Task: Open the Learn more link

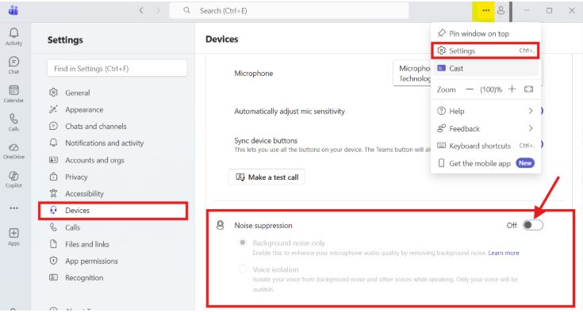Action: (504, 253)
